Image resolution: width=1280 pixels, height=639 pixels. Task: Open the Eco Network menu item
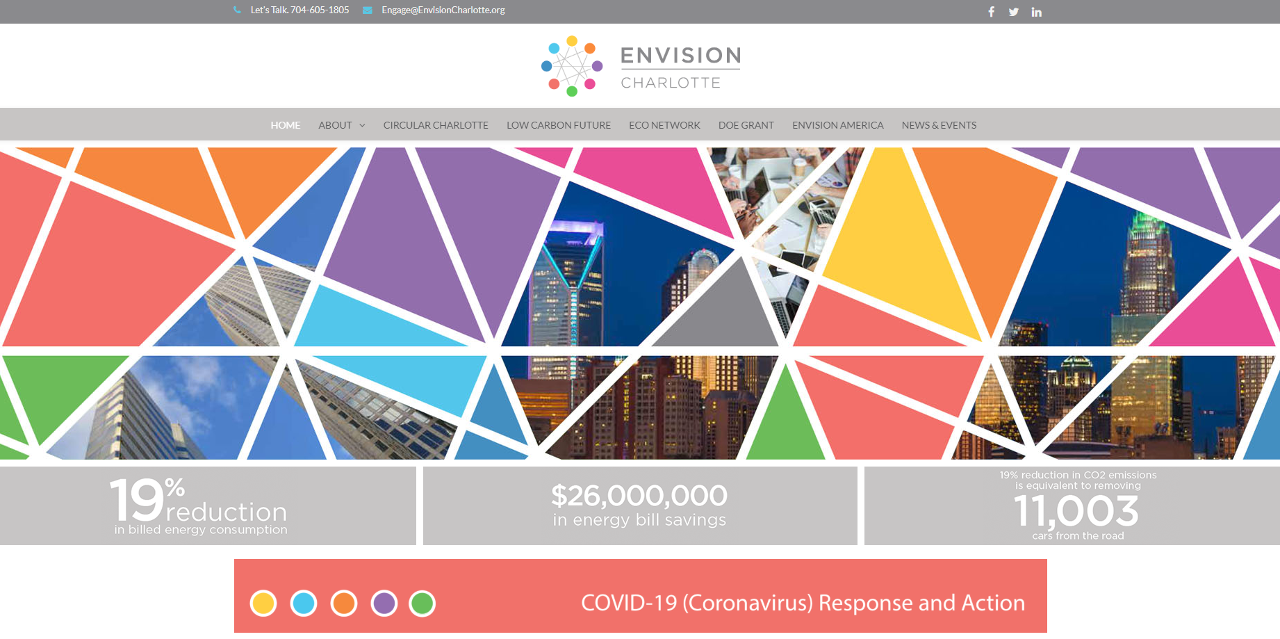[x=664, y=125]
